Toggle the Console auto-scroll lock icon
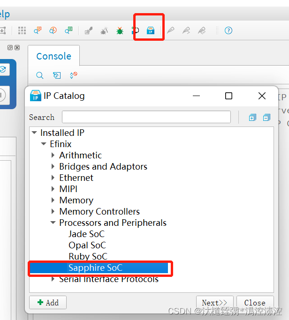 point(74,75)
